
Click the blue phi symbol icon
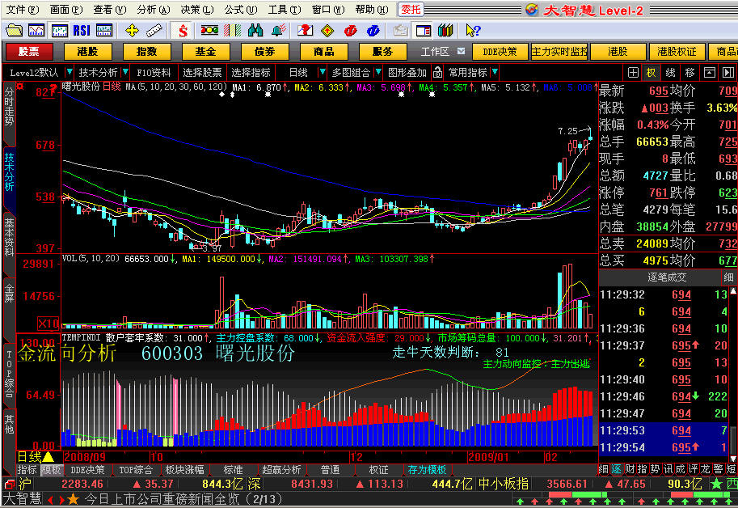pyautogui.click(x=373, y=31)
